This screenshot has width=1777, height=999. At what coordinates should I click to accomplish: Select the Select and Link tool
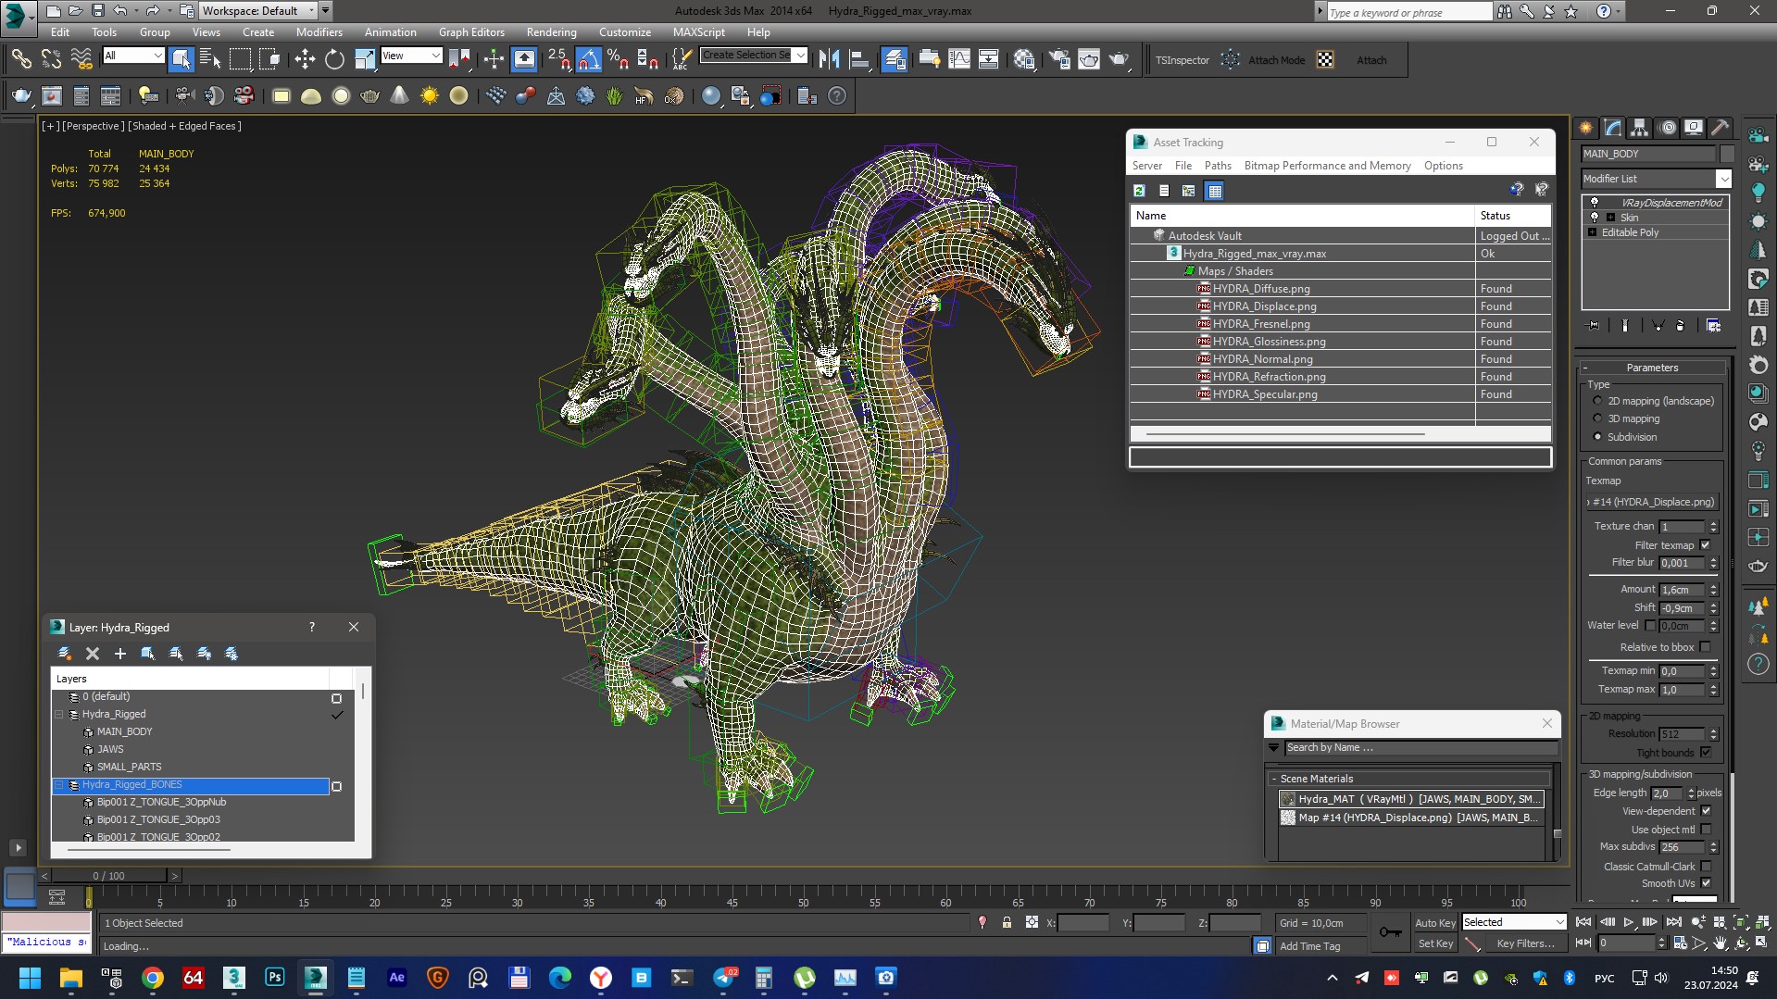click(x=20, y=59)
